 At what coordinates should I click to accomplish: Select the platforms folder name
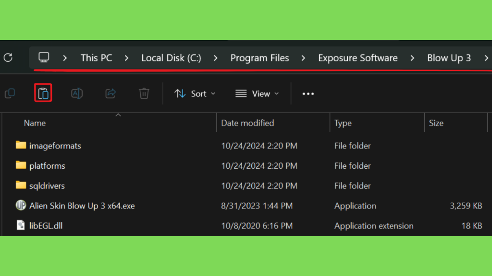tap(48, 166)
